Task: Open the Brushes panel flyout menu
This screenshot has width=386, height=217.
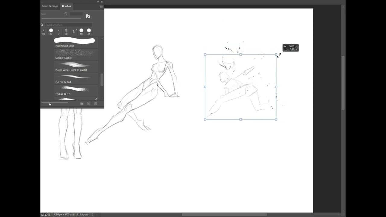Action: pos(101,6)
